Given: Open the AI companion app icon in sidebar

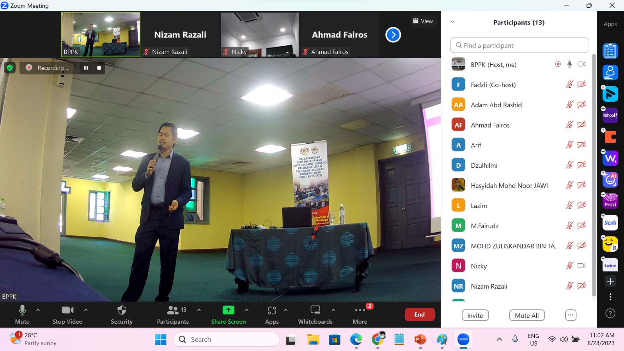Looking at the screenshot, I should [x=610, y=180].
